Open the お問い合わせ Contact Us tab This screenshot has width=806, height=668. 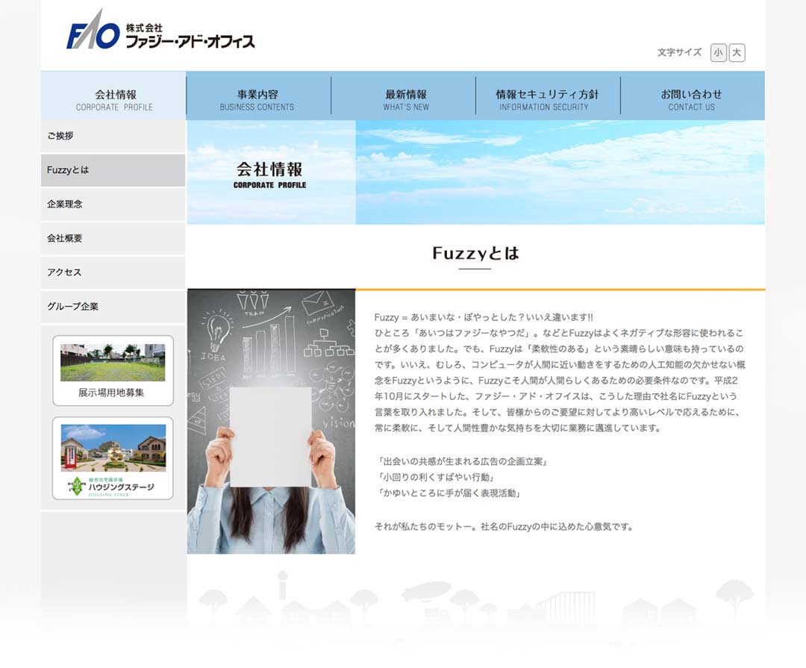pyautogui.click(x=692, y=96)
